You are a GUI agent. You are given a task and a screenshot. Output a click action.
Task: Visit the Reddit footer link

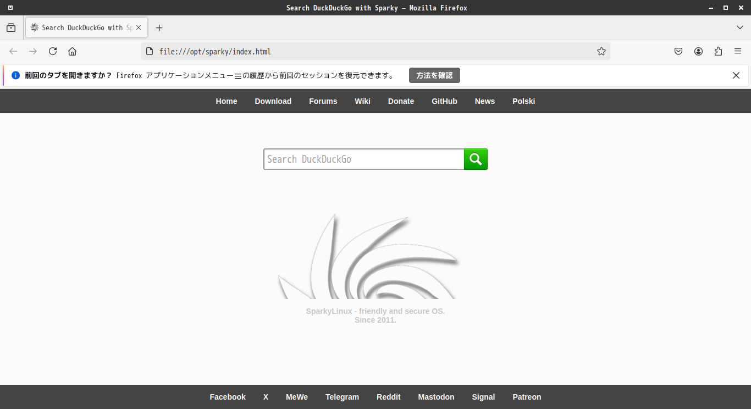click(389, 397)
